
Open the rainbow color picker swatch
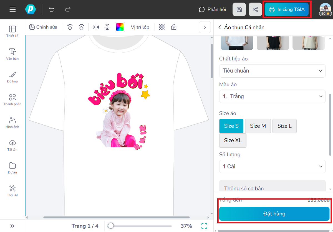coord(120,27)
